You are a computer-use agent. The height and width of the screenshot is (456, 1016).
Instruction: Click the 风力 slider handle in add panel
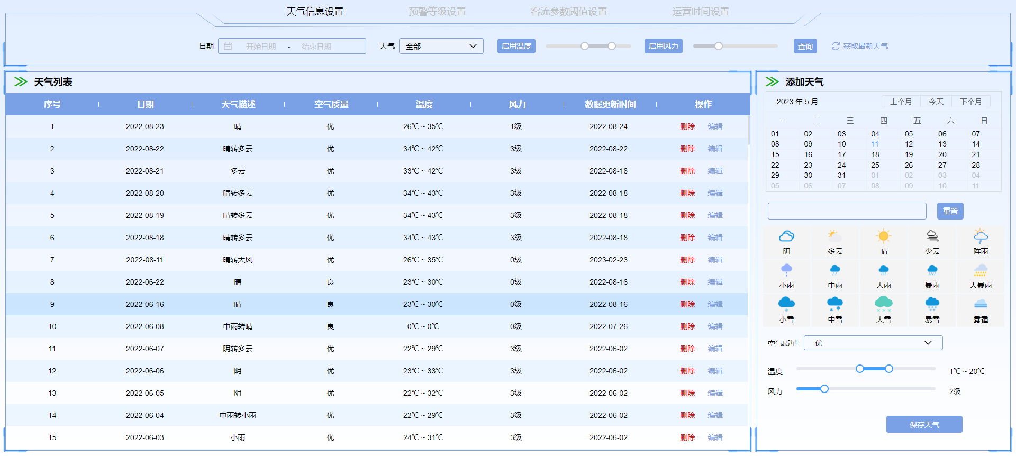pos(824,389)
